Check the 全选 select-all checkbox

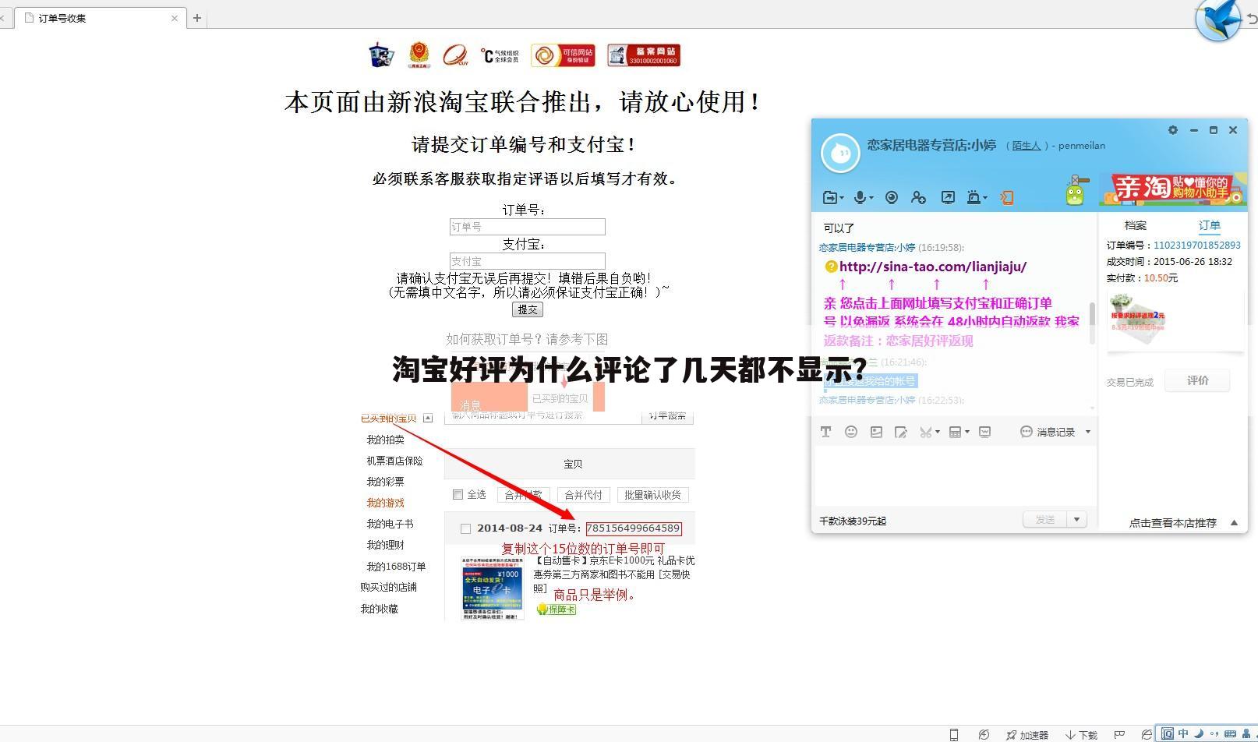[x=458, y=494]
